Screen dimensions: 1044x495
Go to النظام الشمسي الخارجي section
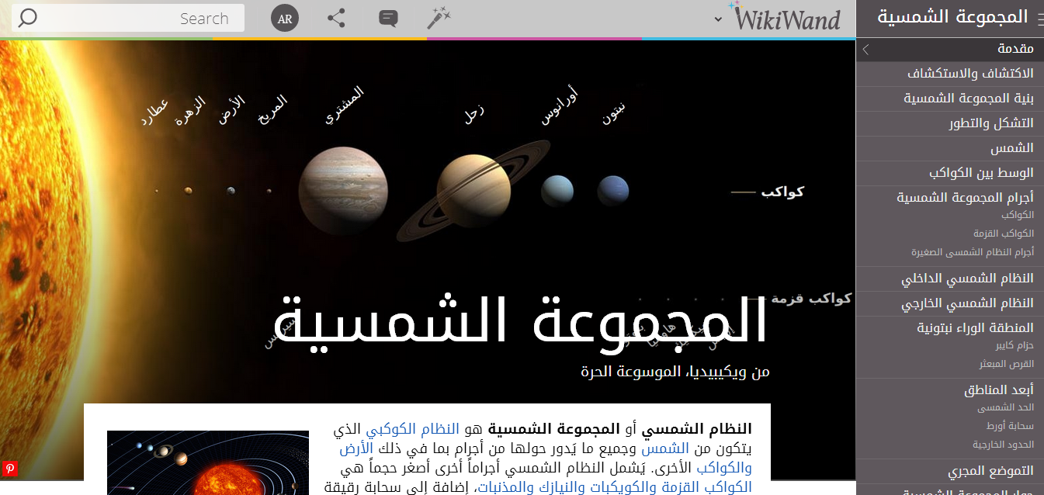(967, 303)
